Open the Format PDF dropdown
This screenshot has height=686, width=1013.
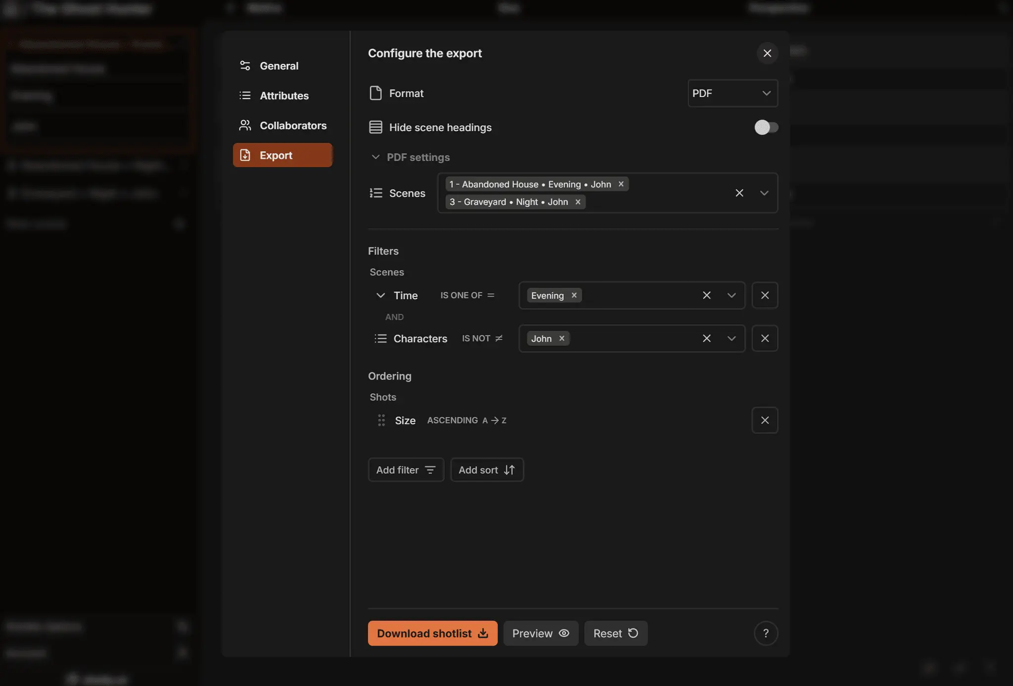[x=733, y=93]
